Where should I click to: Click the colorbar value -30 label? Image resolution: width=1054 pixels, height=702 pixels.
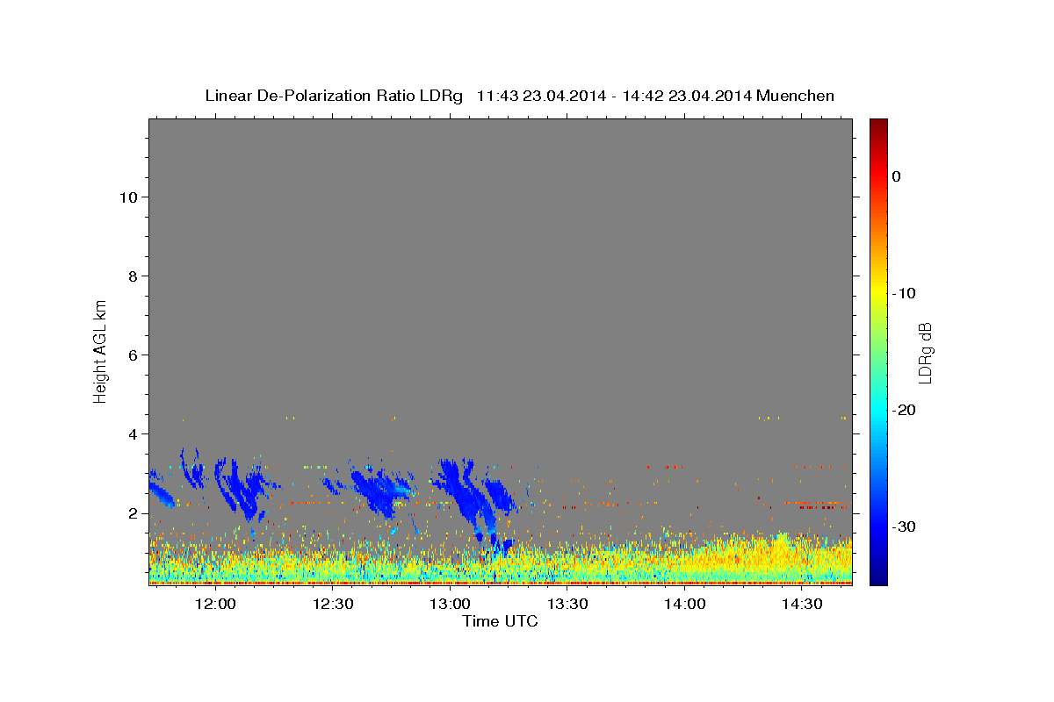pyautogui.click(x=903, y=526)
